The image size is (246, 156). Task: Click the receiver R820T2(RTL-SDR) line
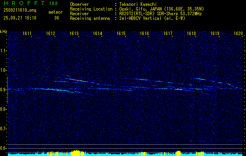[160, 14]
